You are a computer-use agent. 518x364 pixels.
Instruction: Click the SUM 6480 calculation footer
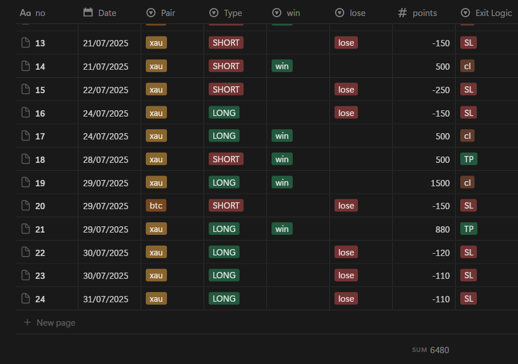[x=430, y=350]
